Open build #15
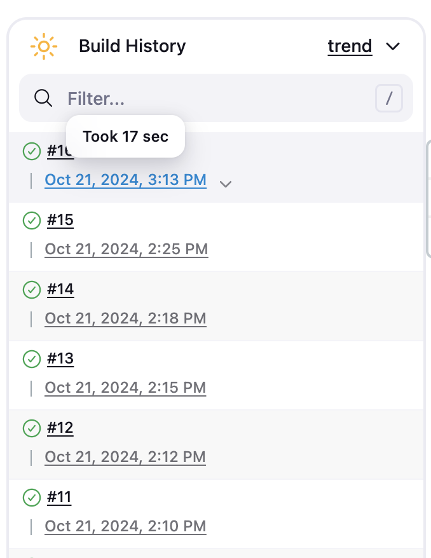Image resolution: width=431 pixels, height=558 pixels. [60, 221]
